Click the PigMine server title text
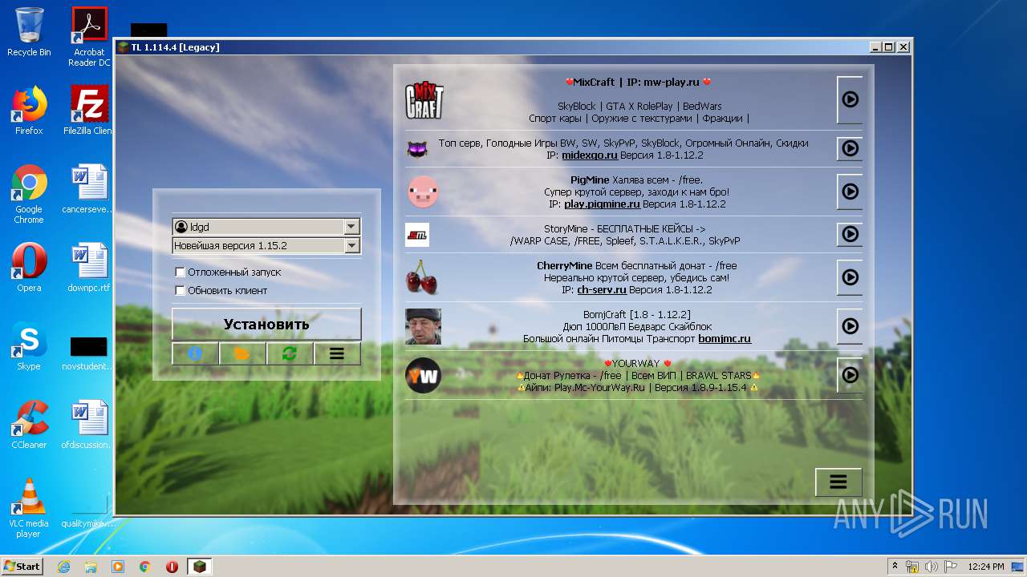 coord(590,180)
